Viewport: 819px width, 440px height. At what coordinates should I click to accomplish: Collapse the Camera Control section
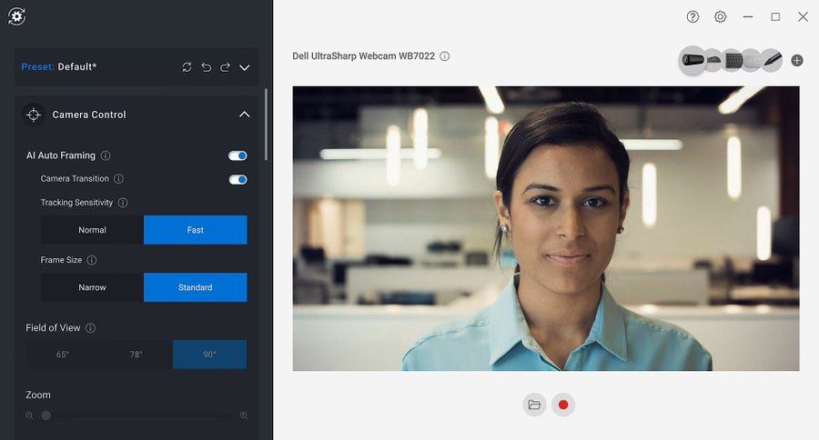[x=244, y=115]
